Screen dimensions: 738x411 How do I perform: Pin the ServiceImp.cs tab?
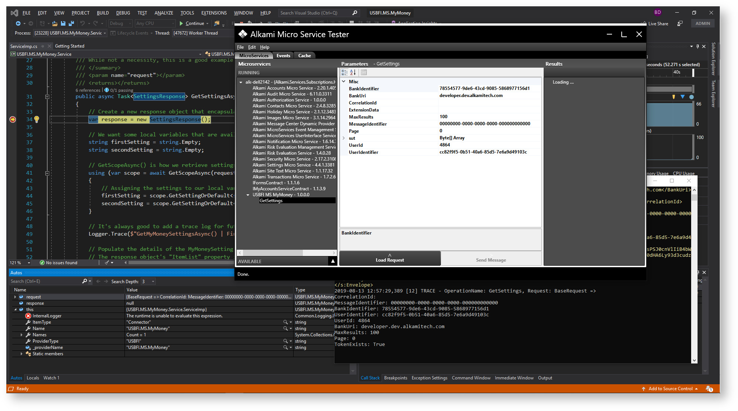(43, 46)
